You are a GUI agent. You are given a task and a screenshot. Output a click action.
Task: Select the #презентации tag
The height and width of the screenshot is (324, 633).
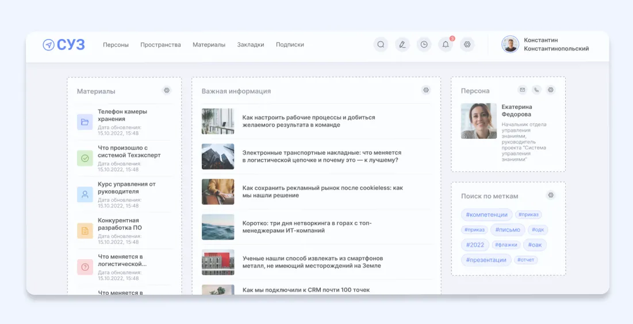point(486,260)
